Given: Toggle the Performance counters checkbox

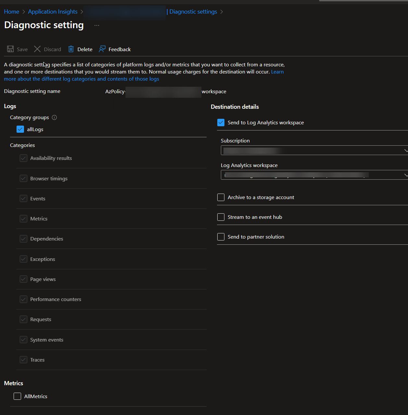Looking at the screenshot, I should point(23,299).
